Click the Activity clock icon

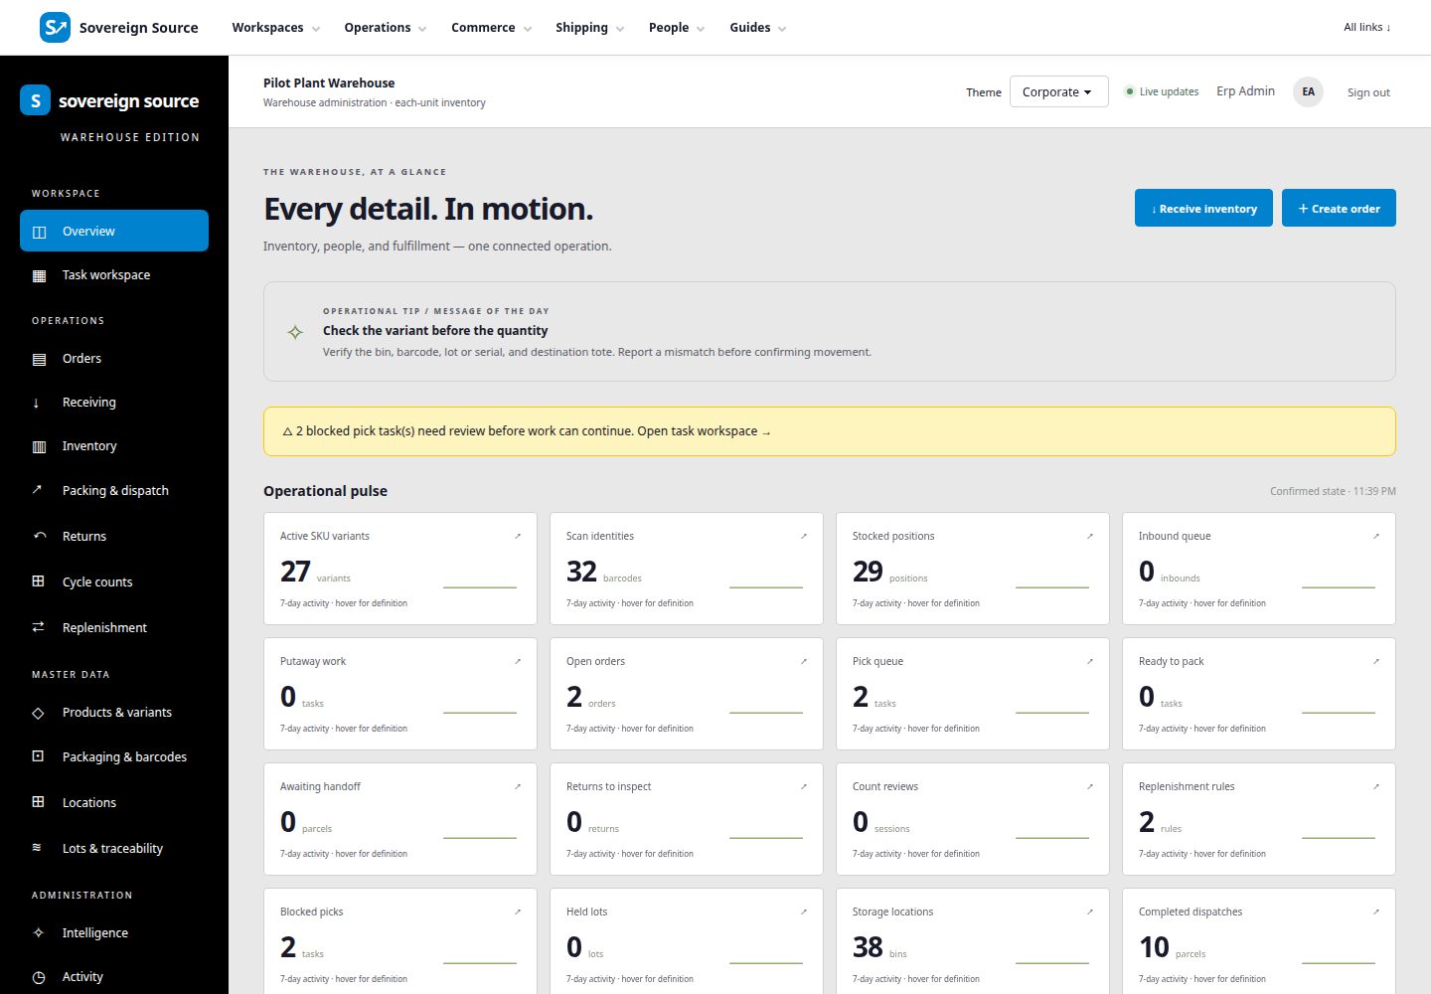(x=39, y=977)
